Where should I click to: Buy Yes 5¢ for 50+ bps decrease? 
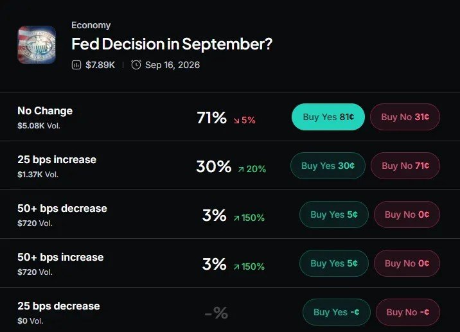[334, 214]
